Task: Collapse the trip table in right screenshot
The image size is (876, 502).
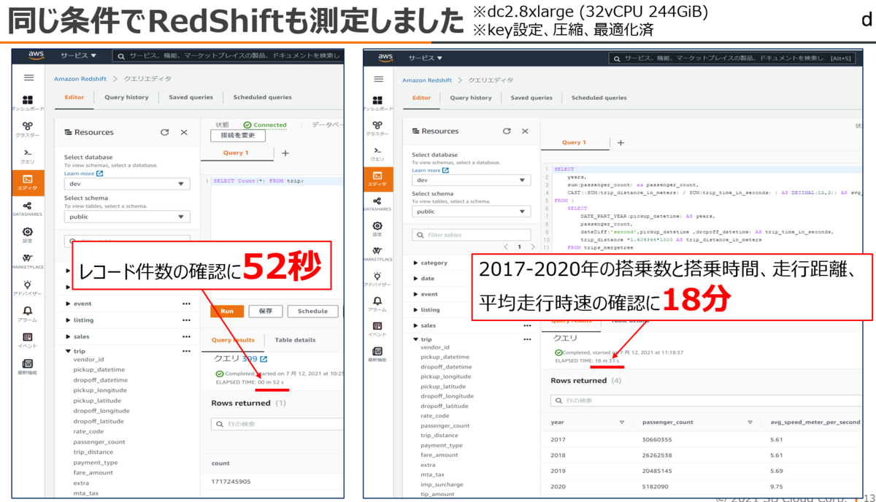Action: [x=415, y=339]
